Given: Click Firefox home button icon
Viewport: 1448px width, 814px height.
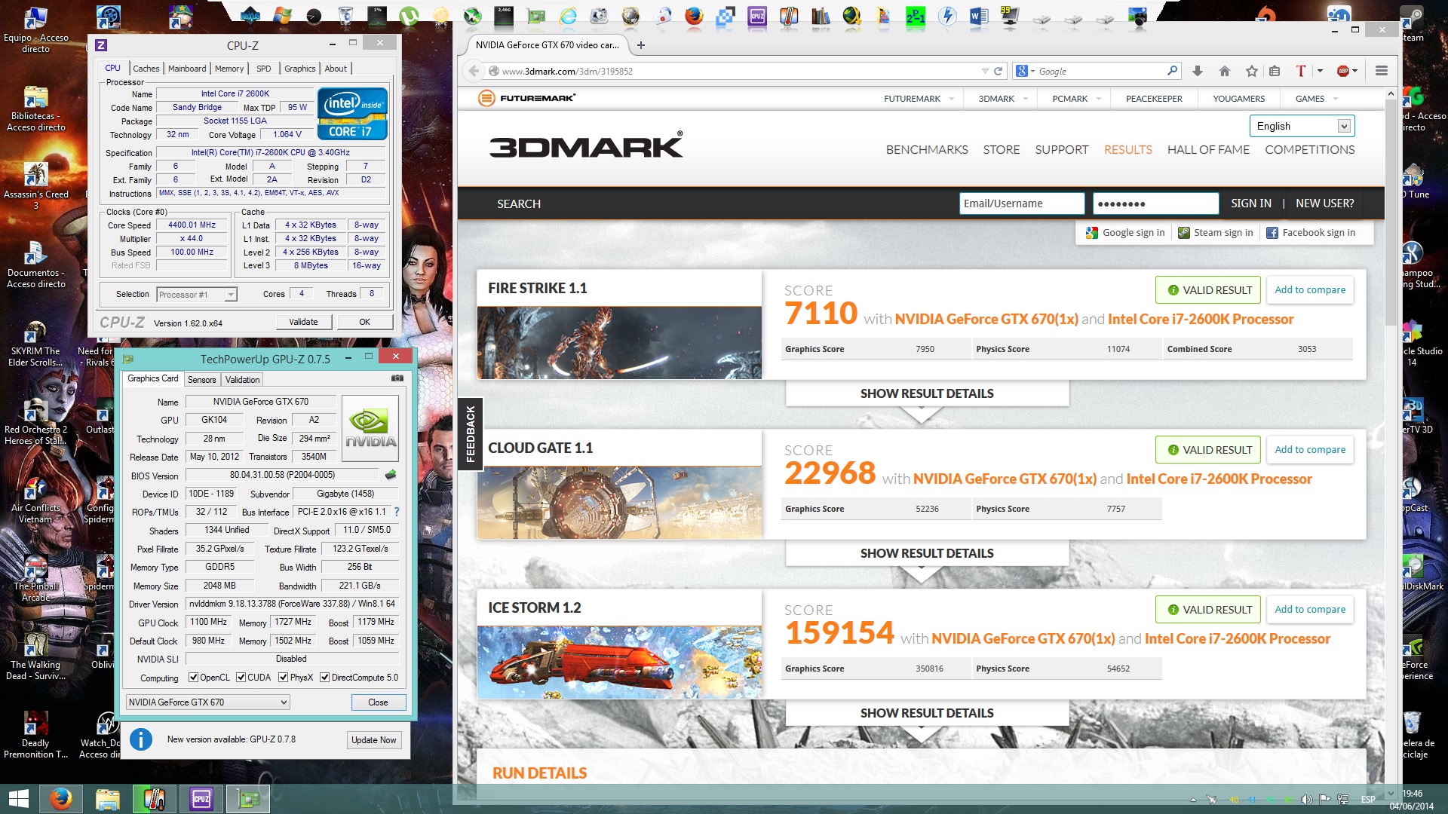Looking at the screenshot, I should point(1225,71).
